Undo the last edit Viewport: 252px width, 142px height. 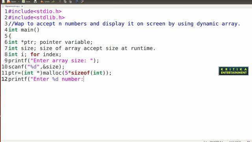45,2
